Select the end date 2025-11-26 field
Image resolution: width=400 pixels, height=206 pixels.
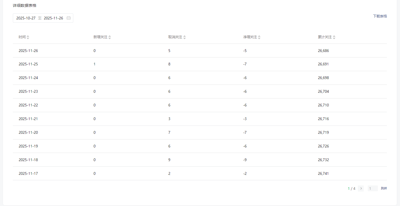pos(54,18)
